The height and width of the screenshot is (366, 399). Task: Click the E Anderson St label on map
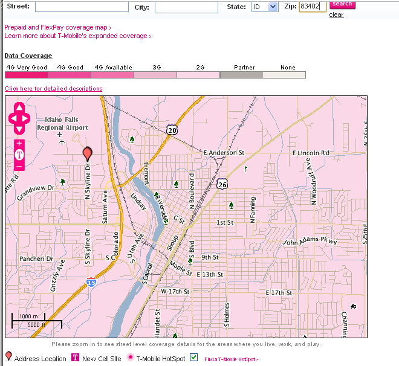tap(224, 152)
